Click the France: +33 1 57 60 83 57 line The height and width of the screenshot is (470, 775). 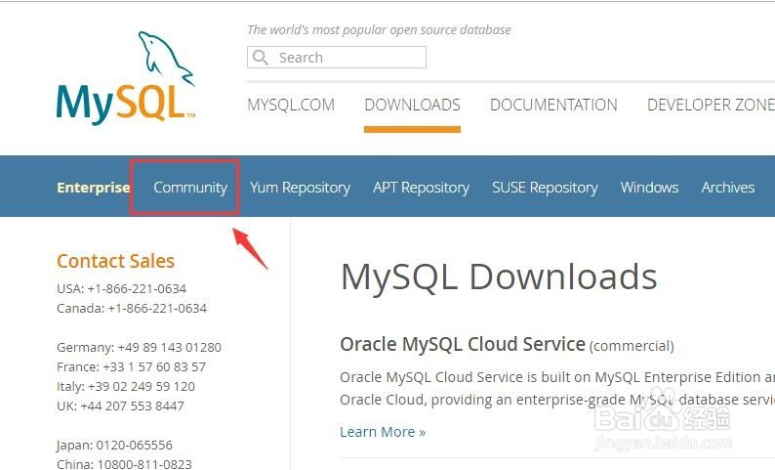pyautogui.click(x=131, y=366)
